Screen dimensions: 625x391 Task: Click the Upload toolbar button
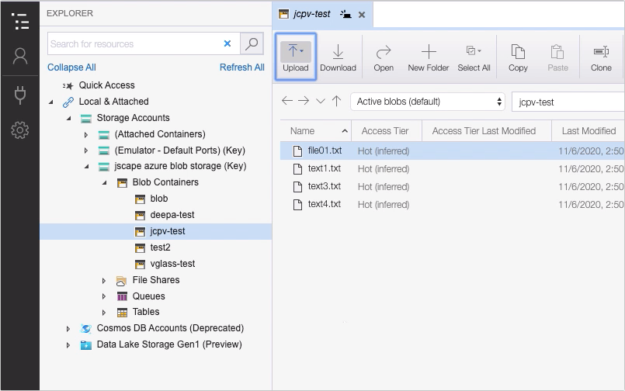tap(295, 57)
